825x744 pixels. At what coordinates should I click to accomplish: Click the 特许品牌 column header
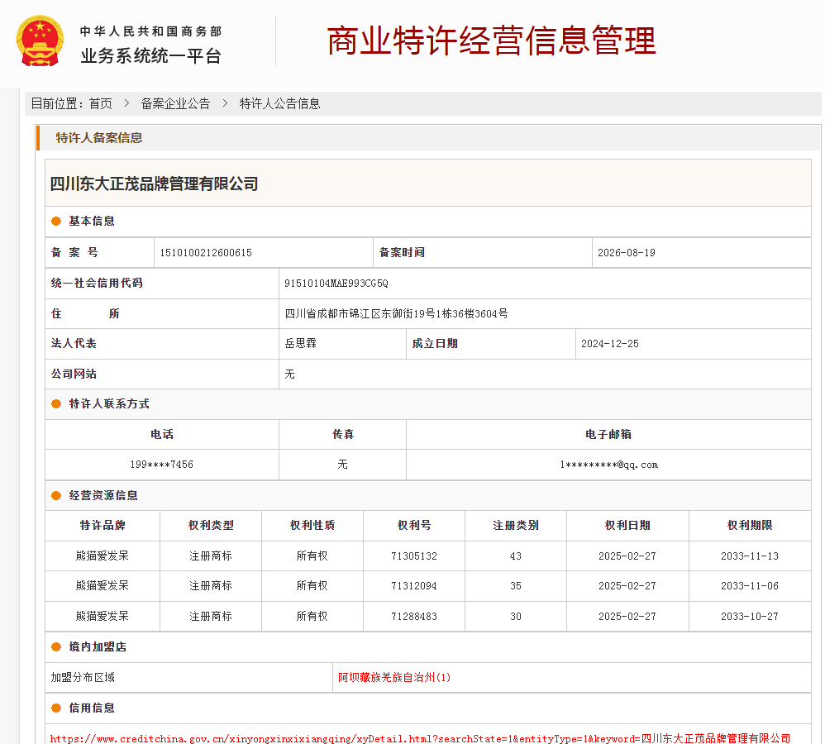point(103,525)
